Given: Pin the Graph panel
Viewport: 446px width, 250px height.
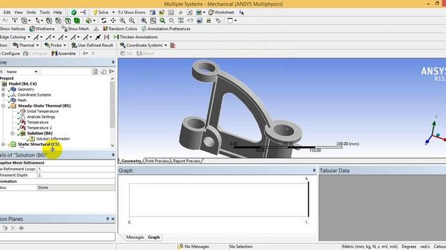Looking at the screenshot, I should (314, 170).
